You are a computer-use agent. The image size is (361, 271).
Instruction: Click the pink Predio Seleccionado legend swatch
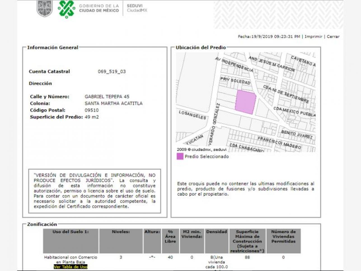(180, 156)
